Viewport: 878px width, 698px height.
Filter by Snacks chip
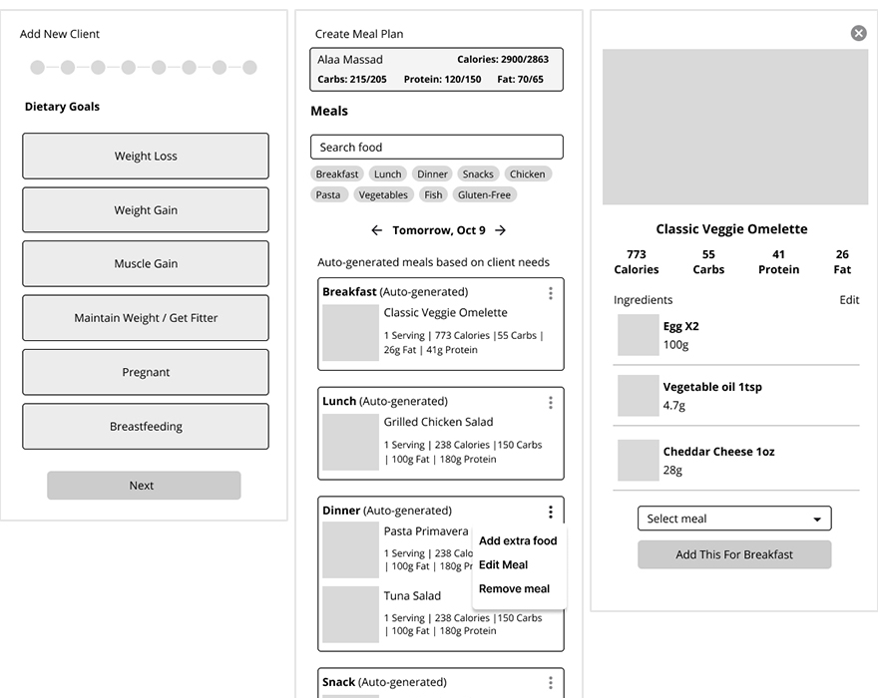tap(478, 174)
